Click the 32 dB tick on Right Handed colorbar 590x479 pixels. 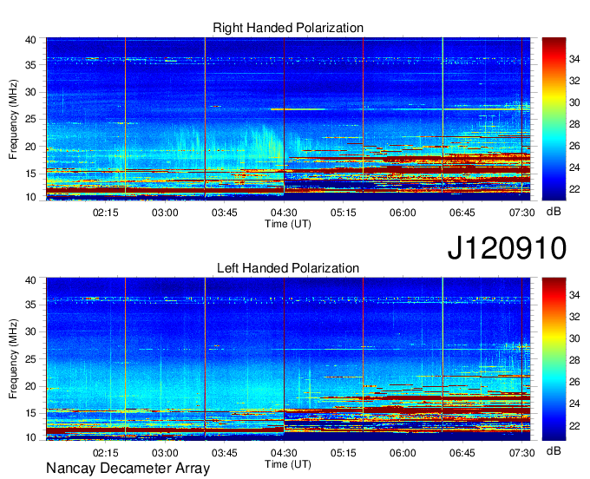574,81
